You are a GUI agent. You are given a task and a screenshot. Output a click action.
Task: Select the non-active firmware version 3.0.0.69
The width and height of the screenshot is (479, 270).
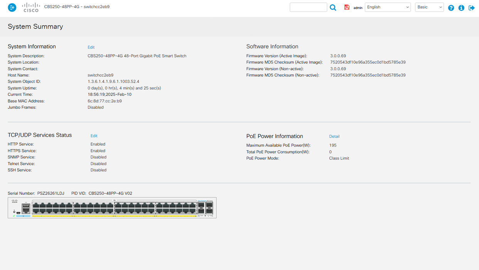[338, 69]
